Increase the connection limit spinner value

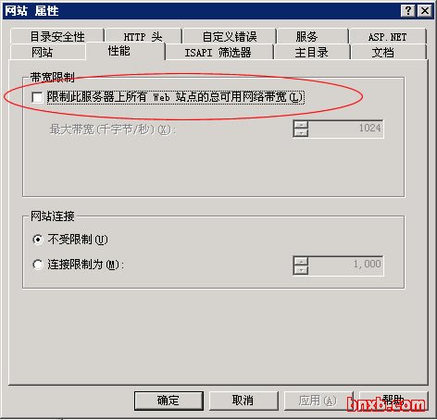coord(301,261)
